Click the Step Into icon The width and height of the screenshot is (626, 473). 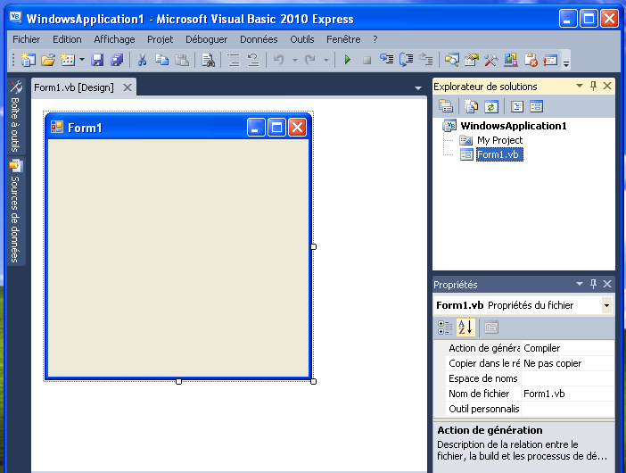(386, 60)
